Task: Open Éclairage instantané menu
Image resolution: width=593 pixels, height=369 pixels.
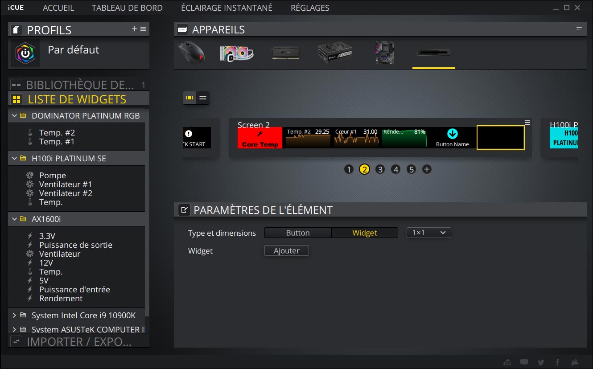Action: 226,8
